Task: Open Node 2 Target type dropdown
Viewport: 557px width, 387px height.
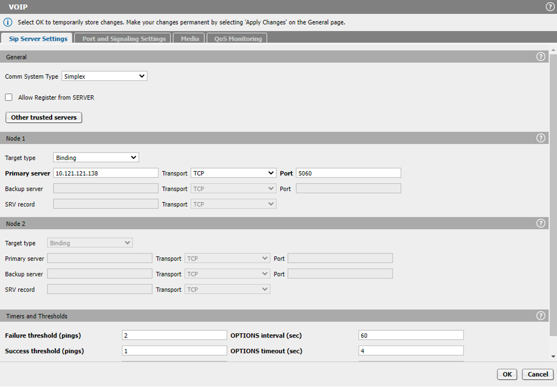Action: click(90, 243)
